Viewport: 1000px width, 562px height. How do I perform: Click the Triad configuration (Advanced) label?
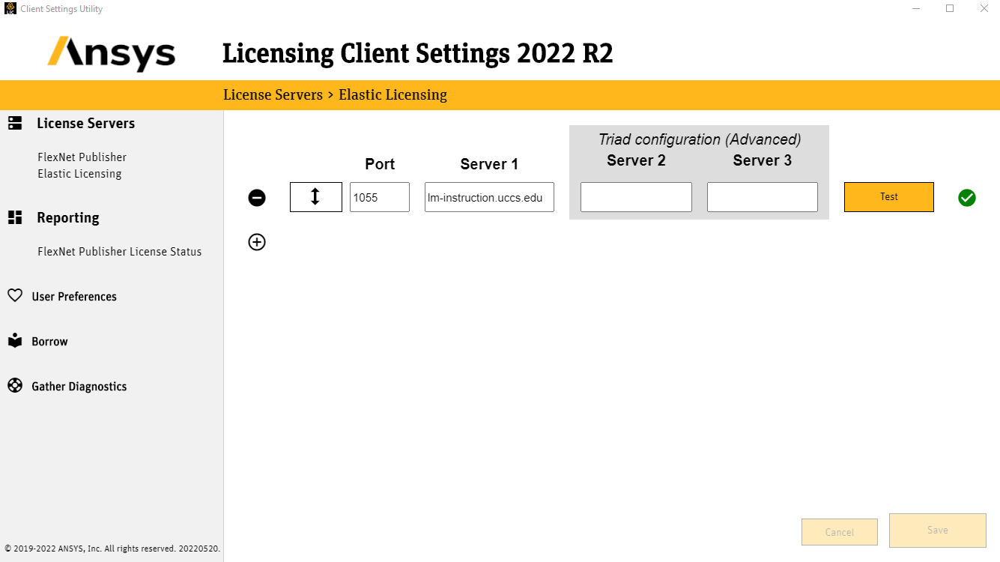[700, 139]
